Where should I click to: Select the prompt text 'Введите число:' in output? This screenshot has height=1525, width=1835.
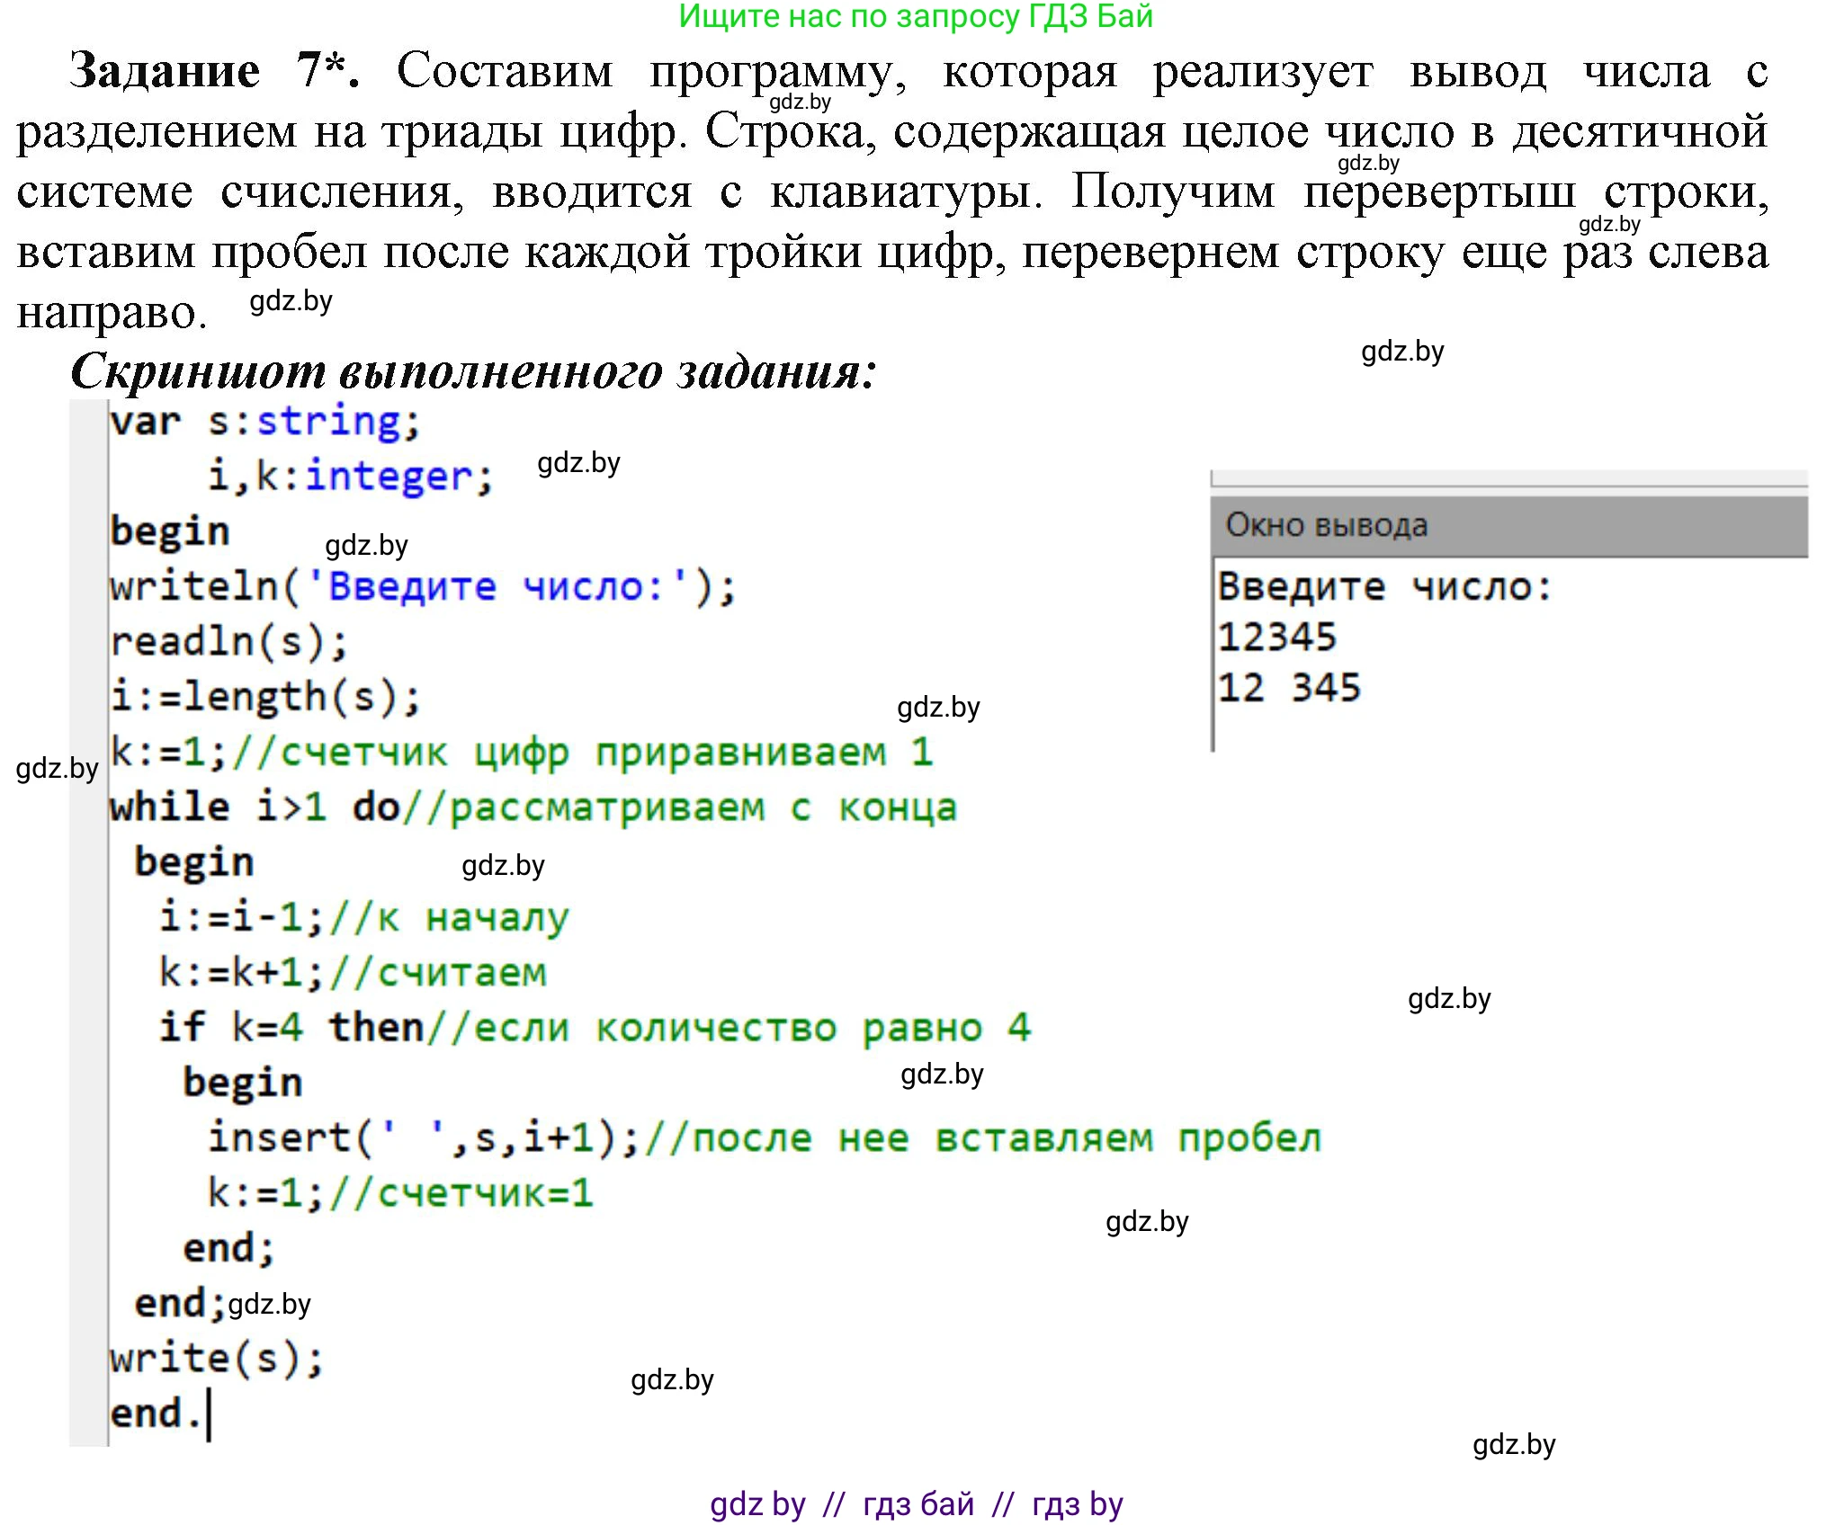[1385, 585]
